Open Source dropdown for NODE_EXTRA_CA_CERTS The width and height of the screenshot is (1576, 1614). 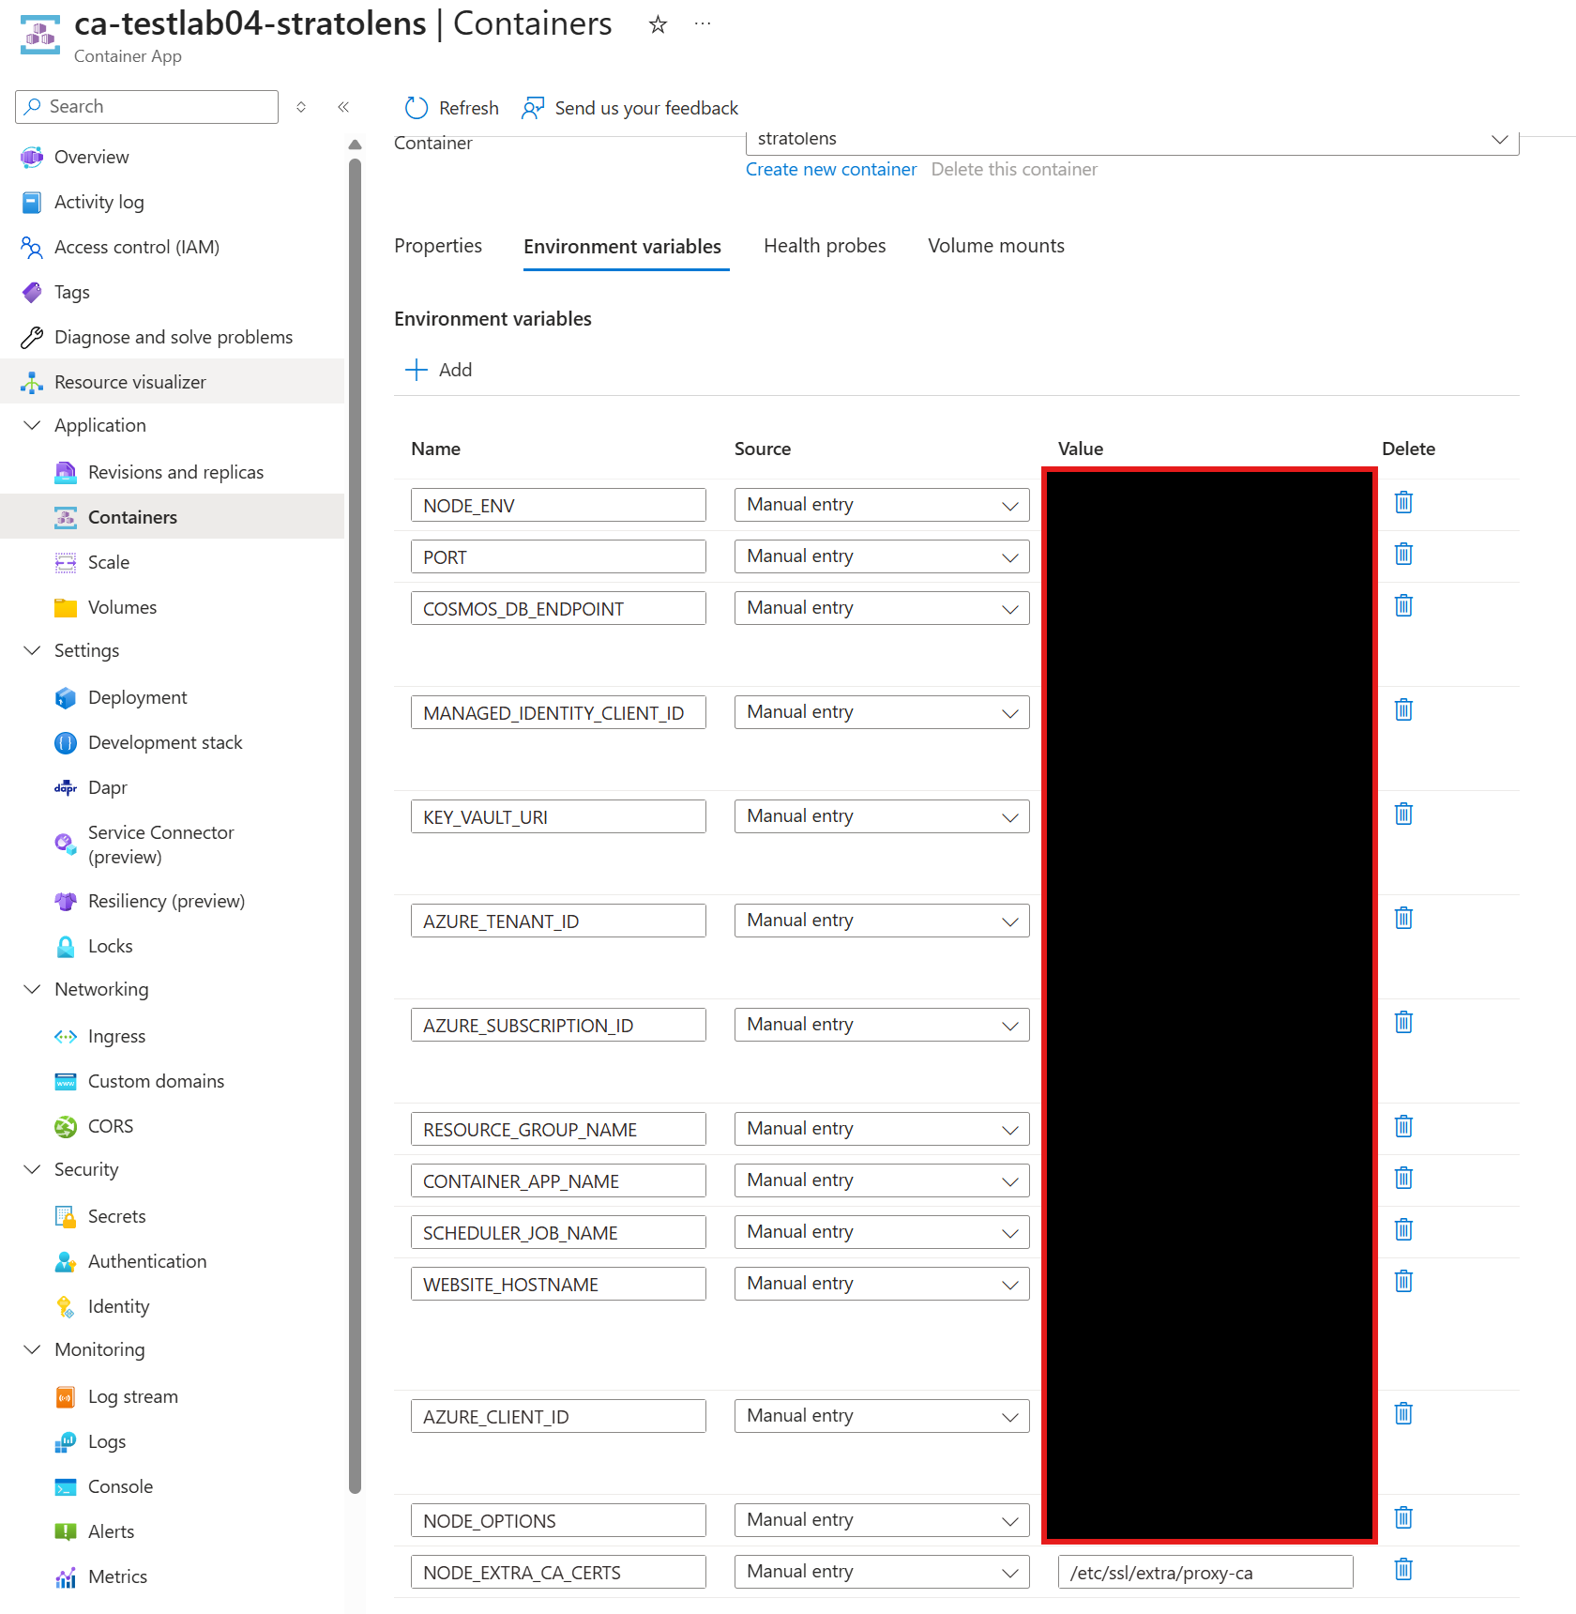(882, 1572)
